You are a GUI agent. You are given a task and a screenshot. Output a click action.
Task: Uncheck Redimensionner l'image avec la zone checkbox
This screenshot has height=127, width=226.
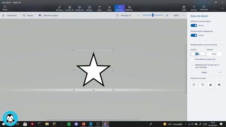pyautogui.click(x=192, y=66)
